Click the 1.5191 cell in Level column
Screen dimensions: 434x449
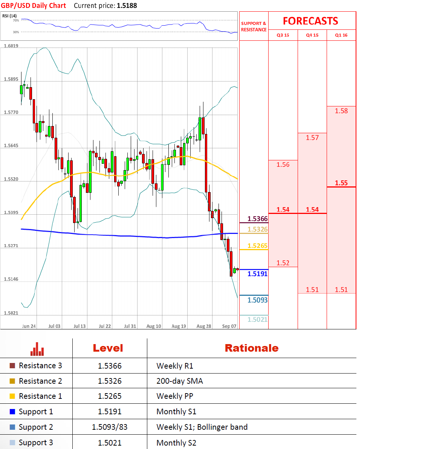(x=110, y=412)
